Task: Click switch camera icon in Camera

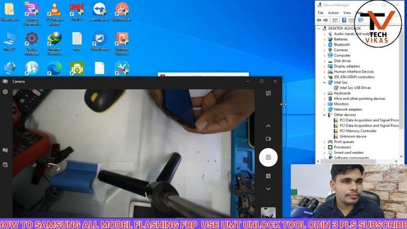Action: pyautogui.click(x=268, y=94)
